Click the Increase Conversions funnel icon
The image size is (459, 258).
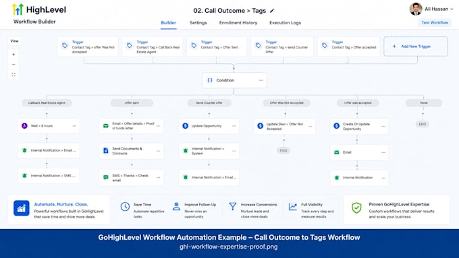[233, 207]
